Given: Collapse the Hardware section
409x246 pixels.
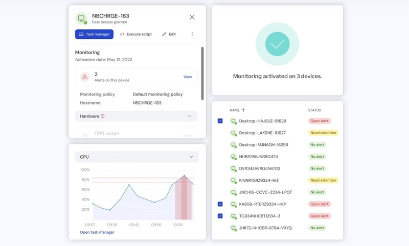Looking at the screenshot, I should [x=189, y=116].
